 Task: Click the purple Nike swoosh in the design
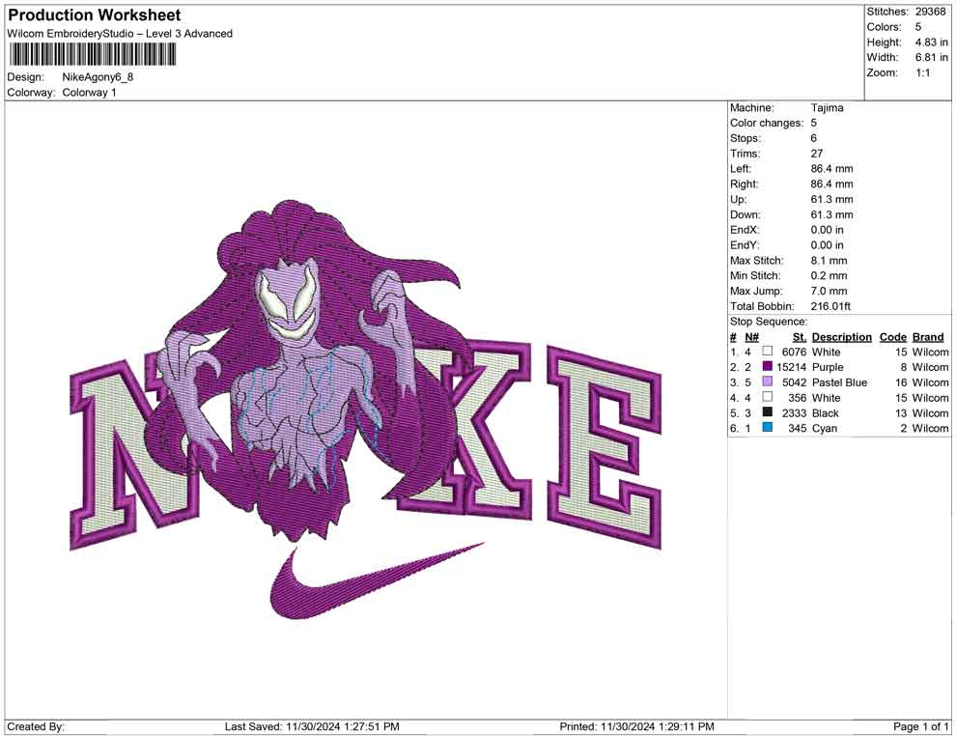[x=377, y=580]
